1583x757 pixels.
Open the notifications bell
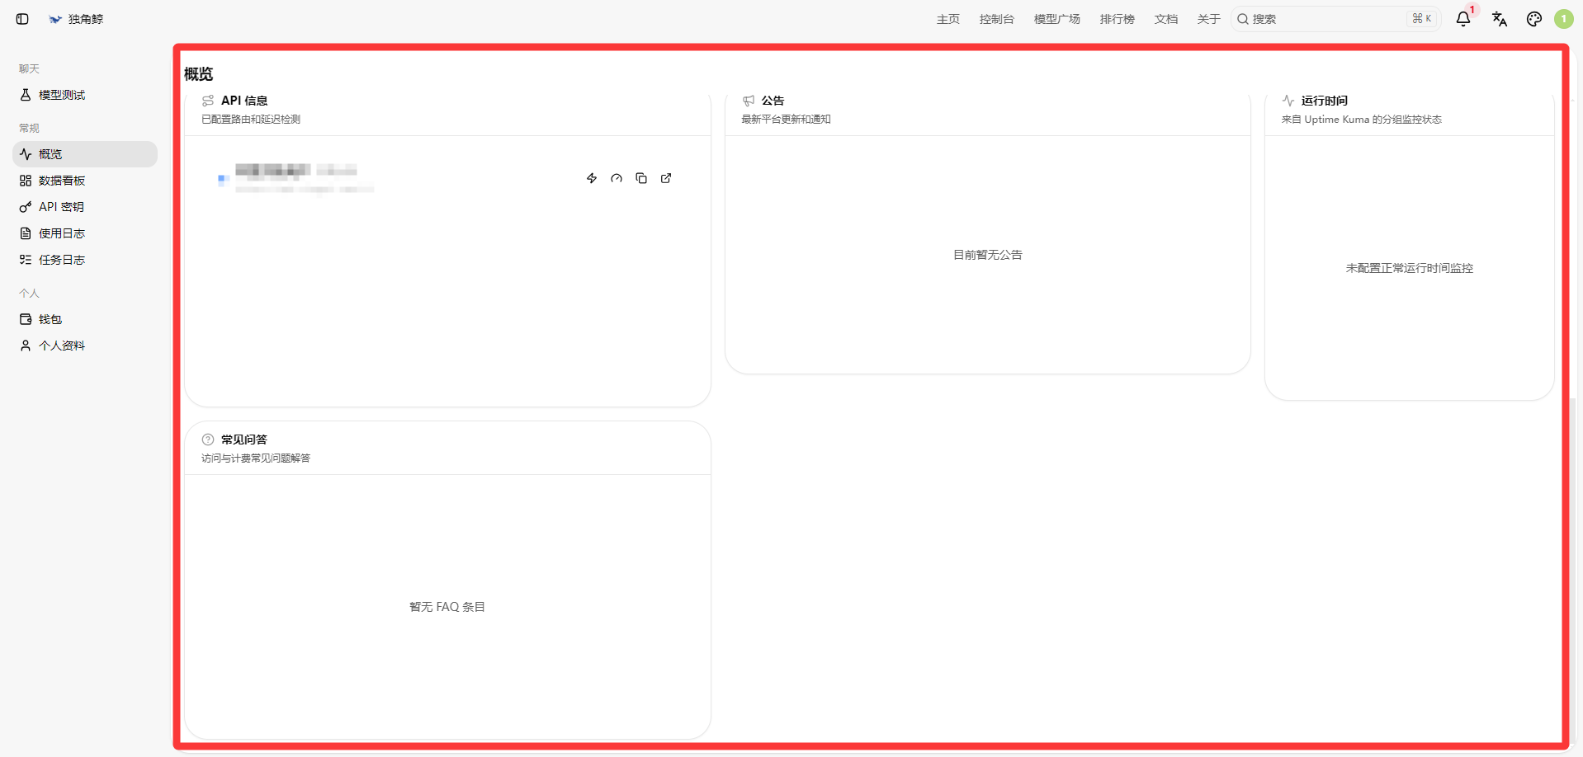pos(1463,19)
